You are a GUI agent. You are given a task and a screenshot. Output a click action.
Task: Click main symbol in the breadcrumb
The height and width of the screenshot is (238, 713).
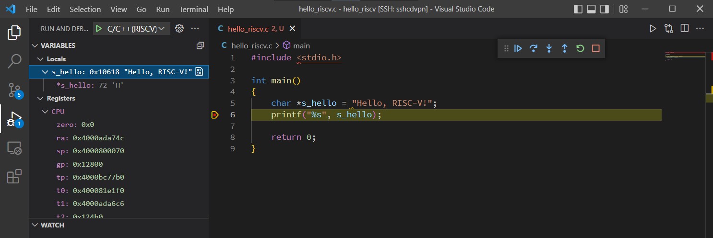pos(301,45)
